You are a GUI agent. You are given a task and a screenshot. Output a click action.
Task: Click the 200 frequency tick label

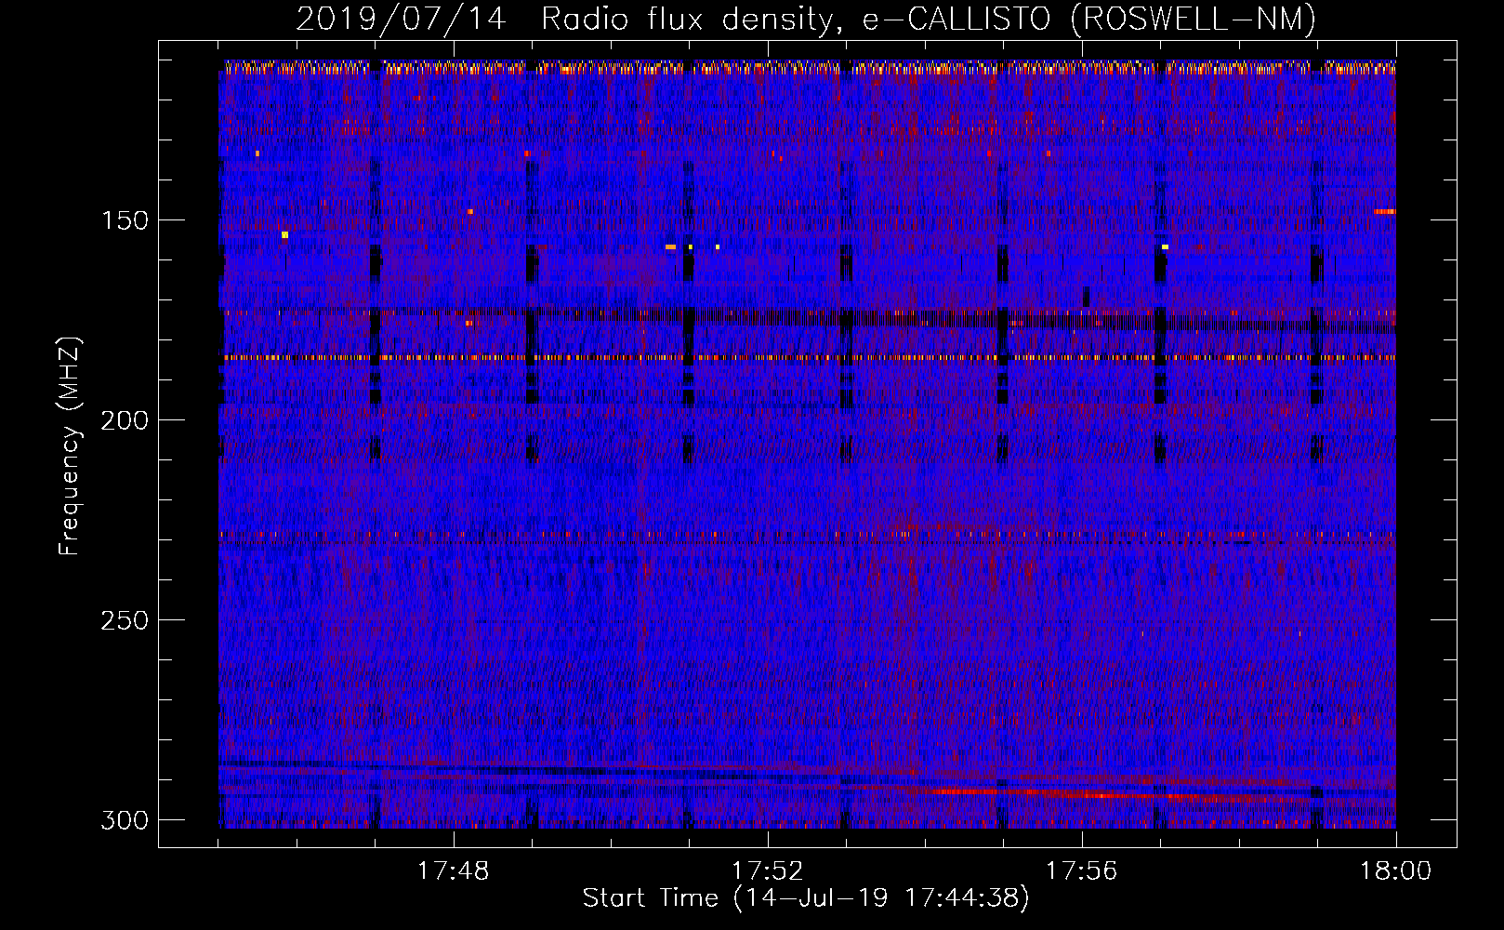[x=125, y=420]
